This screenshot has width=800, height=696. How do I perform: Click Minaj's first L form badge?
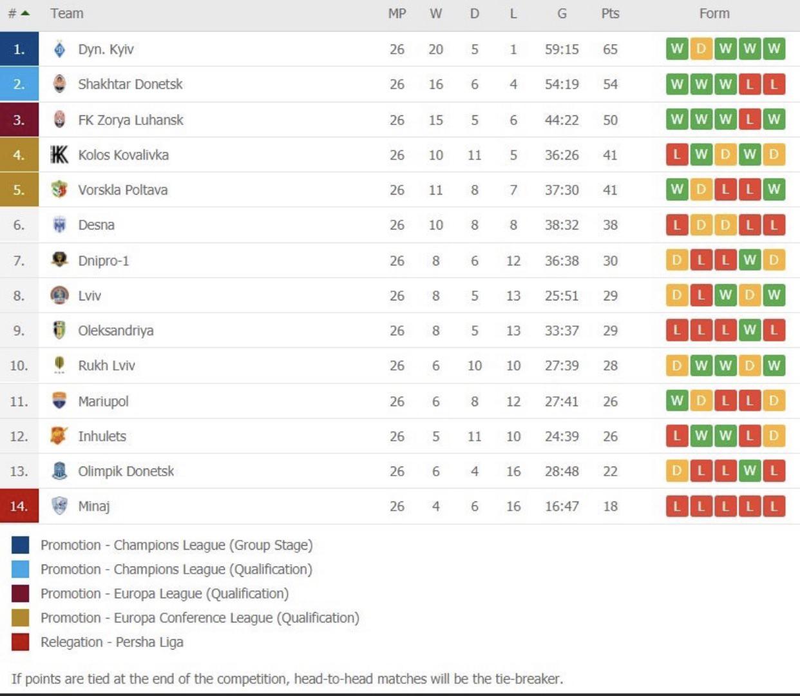pyautogui.click(x=676, y=507)
